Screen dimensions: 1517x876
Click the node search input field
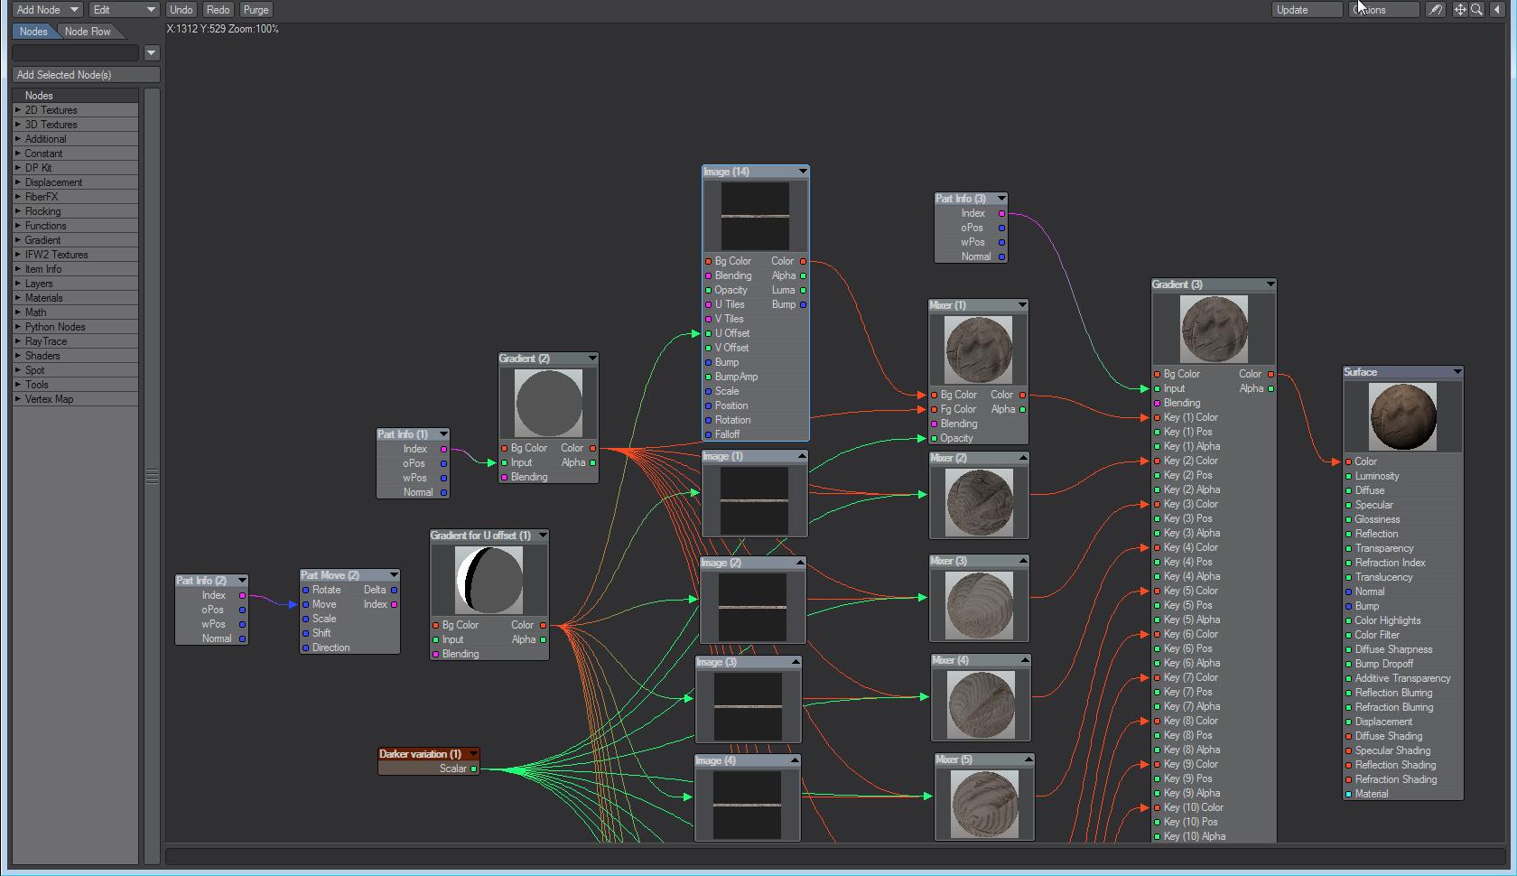pyautogui.click(x=76, y=53)
